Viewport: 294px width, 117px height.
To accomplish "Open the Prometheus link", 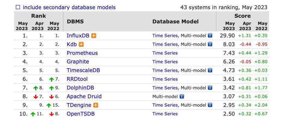I will click(82, 53).
